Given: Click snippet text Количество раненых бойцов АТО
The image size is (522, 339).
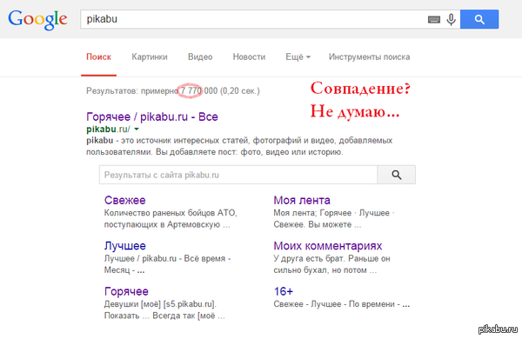Looking at the screenshot, I should click(171, 213).
